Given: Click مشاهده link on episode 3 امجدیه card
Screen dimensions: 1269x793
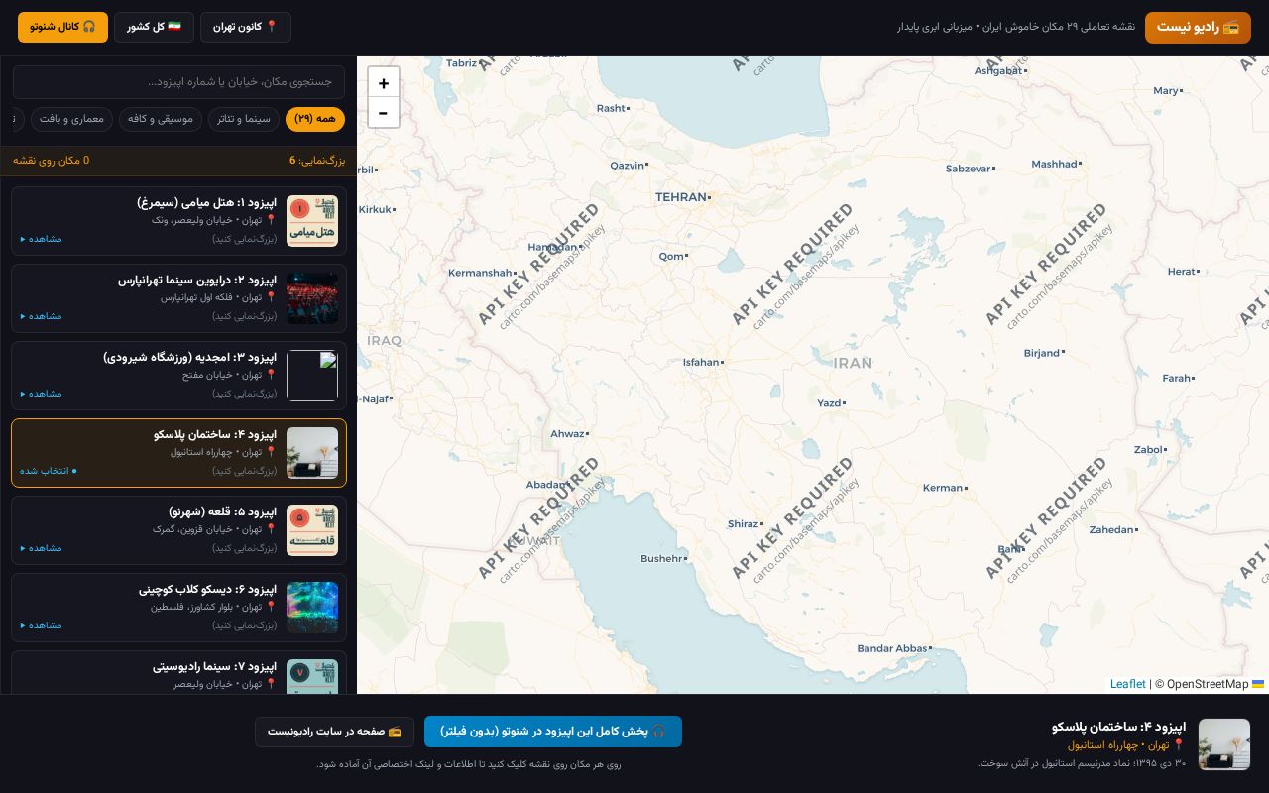Looking at the screenshot, I should coord(42,394).
